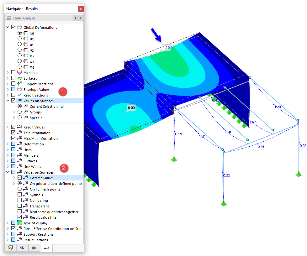
Task: Click the Ribs Effective Contribution icon
Action: point(19,229)
